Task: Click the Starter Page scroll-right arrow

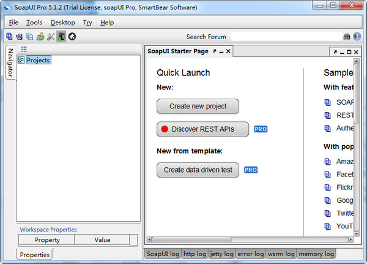Action: (350, 239)
